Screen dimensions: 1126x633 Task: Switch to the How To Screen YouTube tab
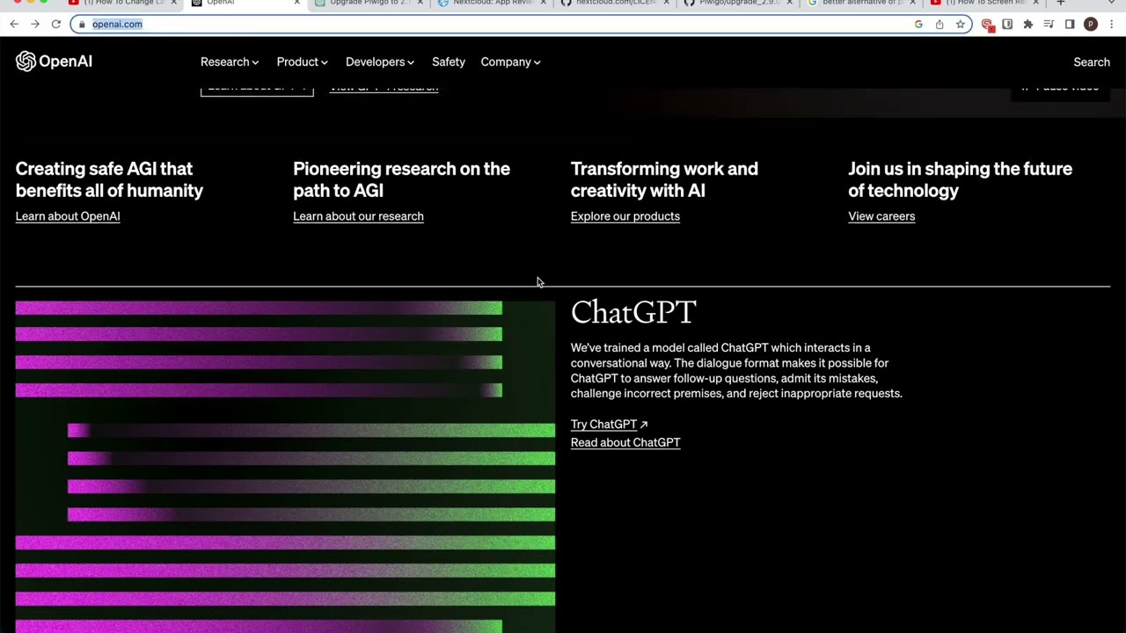coord(982,3)
